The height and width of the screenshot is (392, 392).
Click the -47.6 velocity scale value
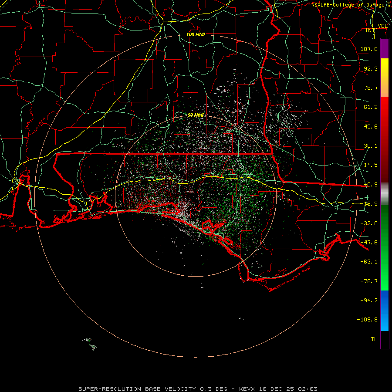point(369,243)
